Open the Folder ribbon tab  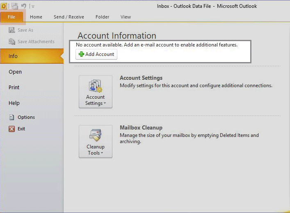pos(102,17)
